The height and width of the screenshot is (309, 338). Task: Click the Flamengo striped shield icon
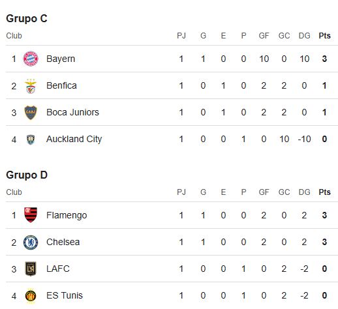pos(31,215)
